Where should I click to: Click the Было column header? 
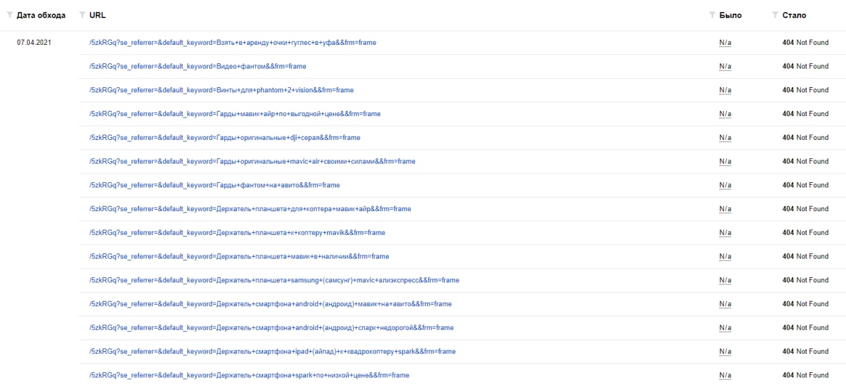click(730, 15)
